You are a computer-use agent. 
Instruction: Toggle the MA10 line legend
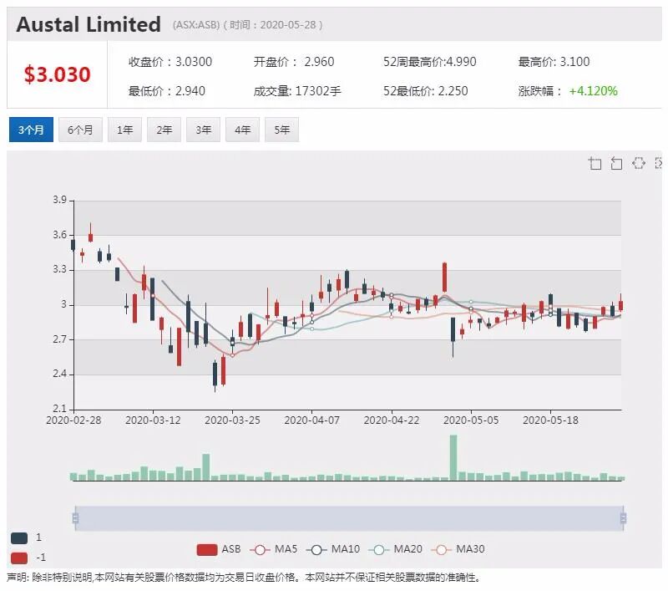coord(332,549)
